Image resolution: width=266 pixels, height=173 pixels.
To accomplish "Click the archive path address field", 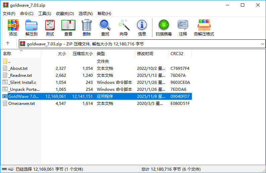I will click(x=142, y=44).
